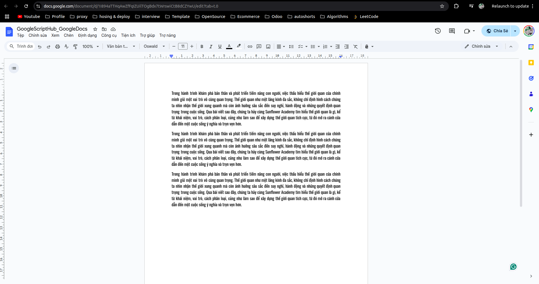Open the document outline toggle icon
Image resolution: width=539 pixels, height=284 pixels.
pos(14,68)
